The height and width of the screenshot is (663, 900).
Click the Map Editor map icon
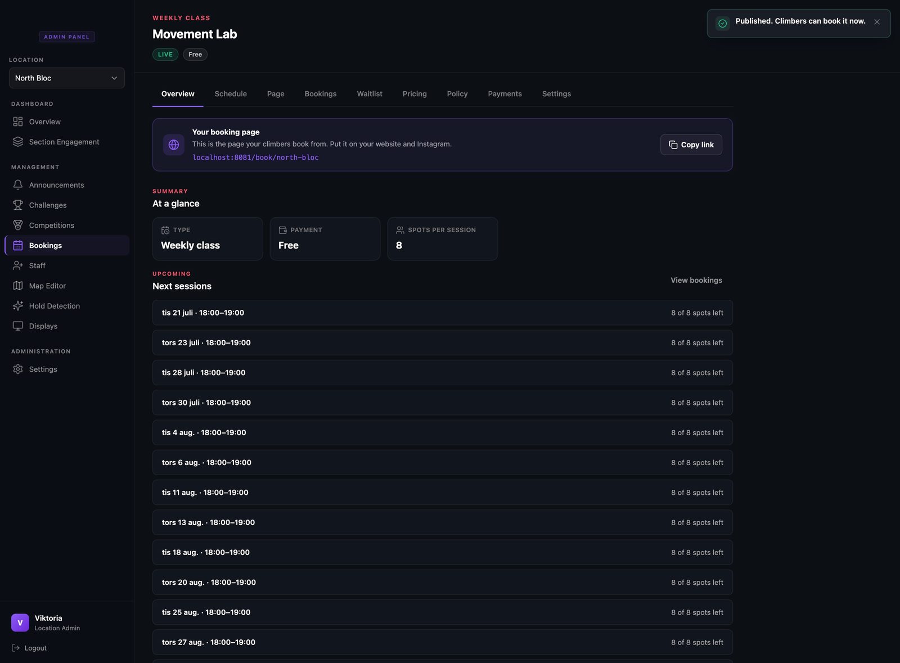18,286
